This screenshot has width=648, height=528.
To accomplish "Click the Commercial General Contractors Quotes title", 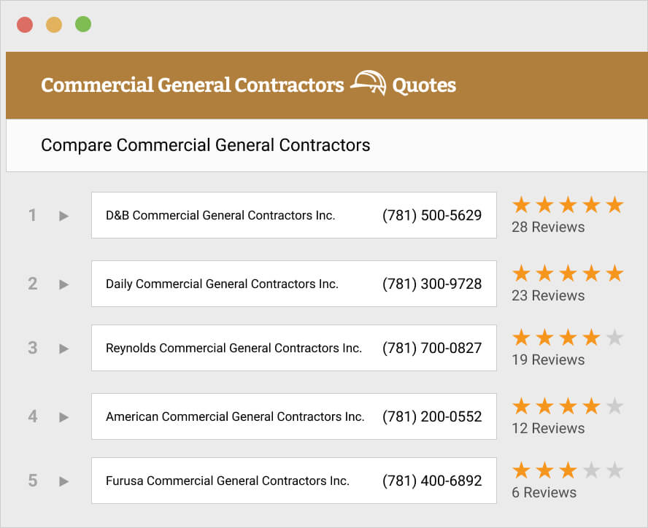I will 248,85.
